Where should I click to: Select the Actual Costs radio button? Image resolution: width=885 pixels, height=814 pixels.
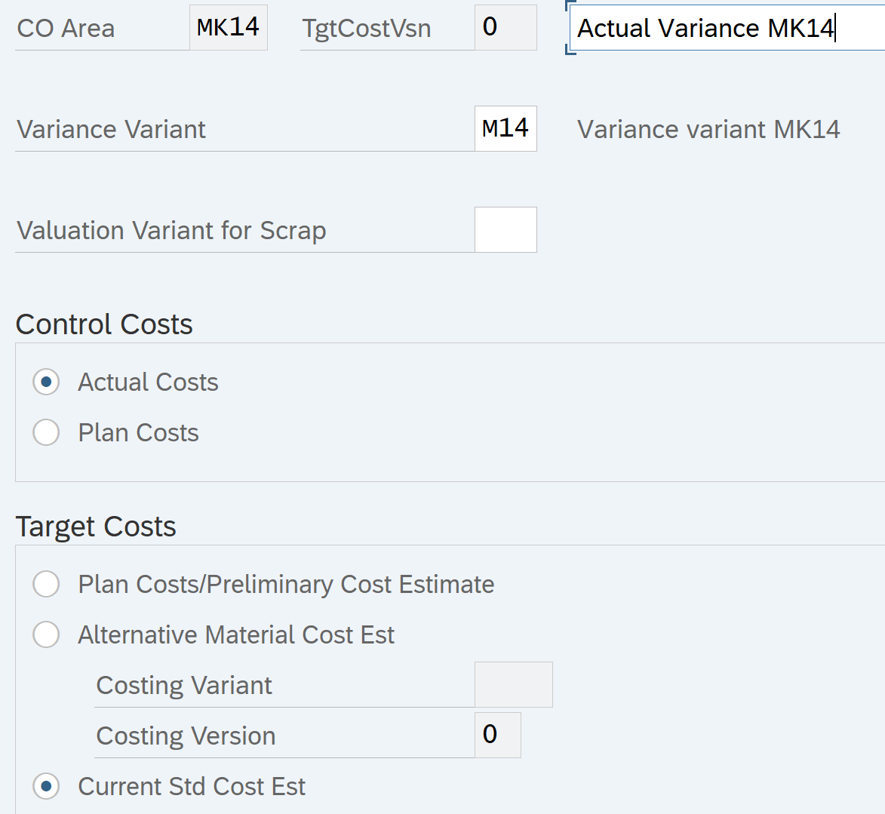click(46, 382)
